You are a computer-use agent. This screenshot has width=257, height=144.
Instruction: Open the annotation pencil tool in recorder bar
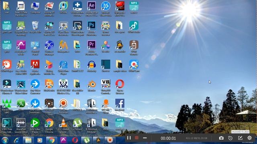coord(240,138)
